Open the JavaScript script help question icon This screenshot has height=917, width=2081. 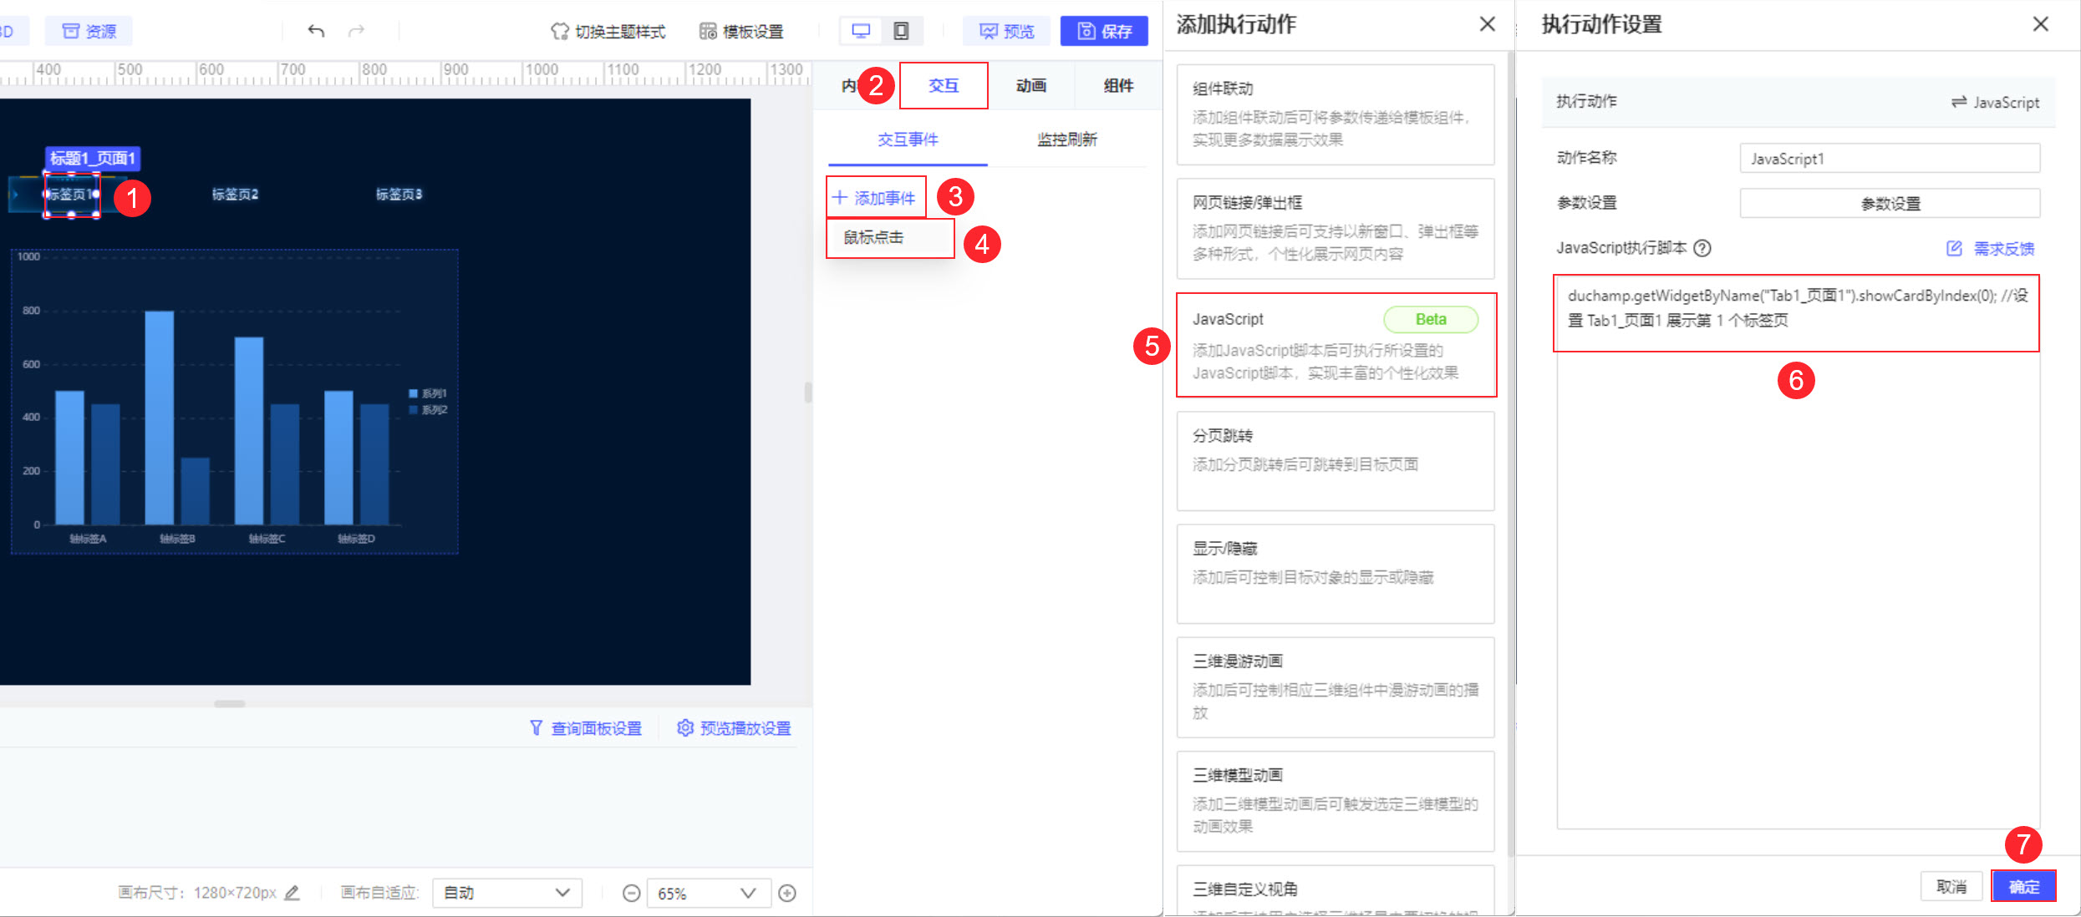coord(1702,248)
